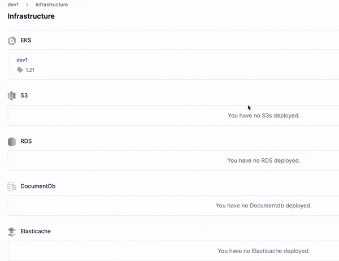The height and width of the screenshot is (261, 339).
Task: Click the version tag icon beside 1.21
Action: pos(20,70)
